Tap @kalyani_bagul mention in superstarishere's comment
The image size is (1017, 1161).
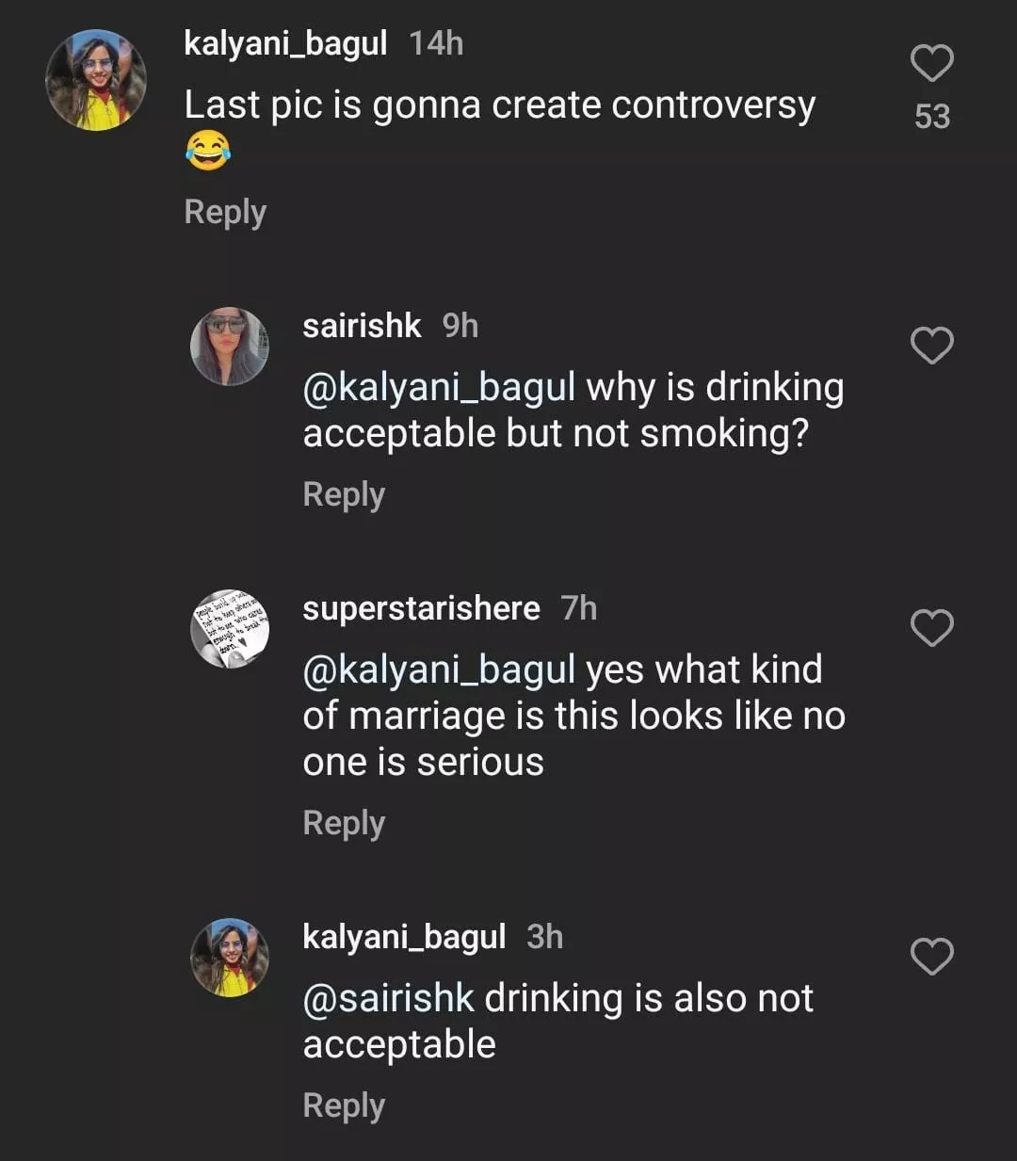coord(439,670)
